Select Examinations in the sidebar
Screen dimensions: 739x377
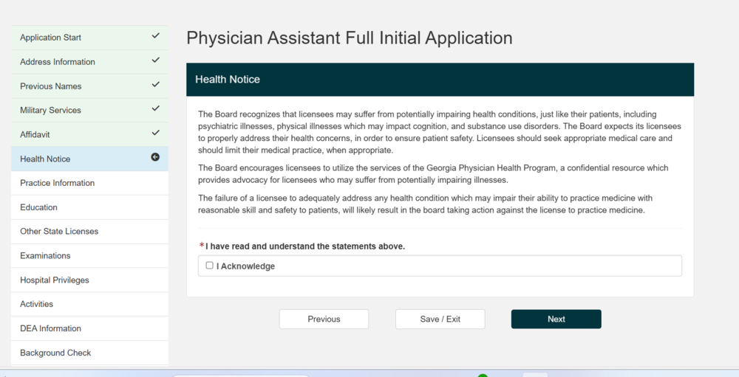pos(89,256)
